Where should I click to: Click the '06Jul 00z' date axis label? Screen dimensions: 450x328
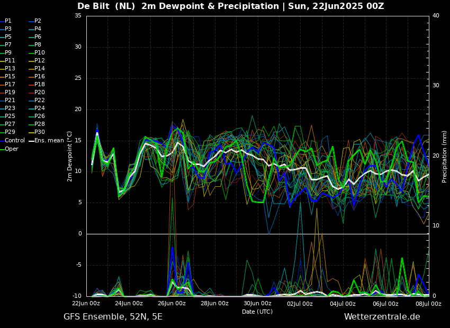[385, 304]
